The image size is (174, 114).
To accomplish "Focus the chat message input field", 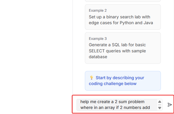I will (116, 105).
